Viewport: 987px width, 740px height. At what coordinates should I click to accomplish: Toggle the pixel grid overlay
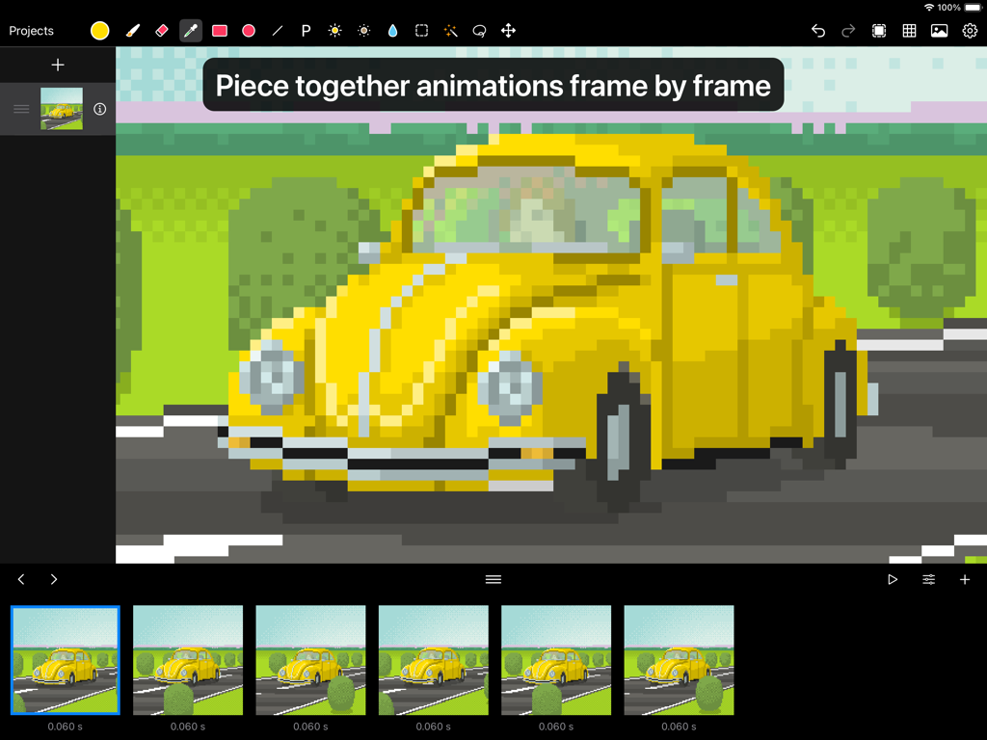[x=909, y=30]
